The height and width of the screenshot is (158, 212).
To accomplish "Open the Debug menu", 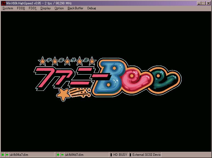I will [91, 8].
